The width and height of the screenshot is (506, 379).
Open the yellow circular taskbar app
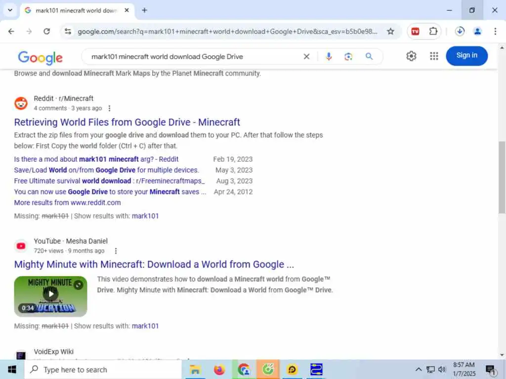click(x=292, y=369)
